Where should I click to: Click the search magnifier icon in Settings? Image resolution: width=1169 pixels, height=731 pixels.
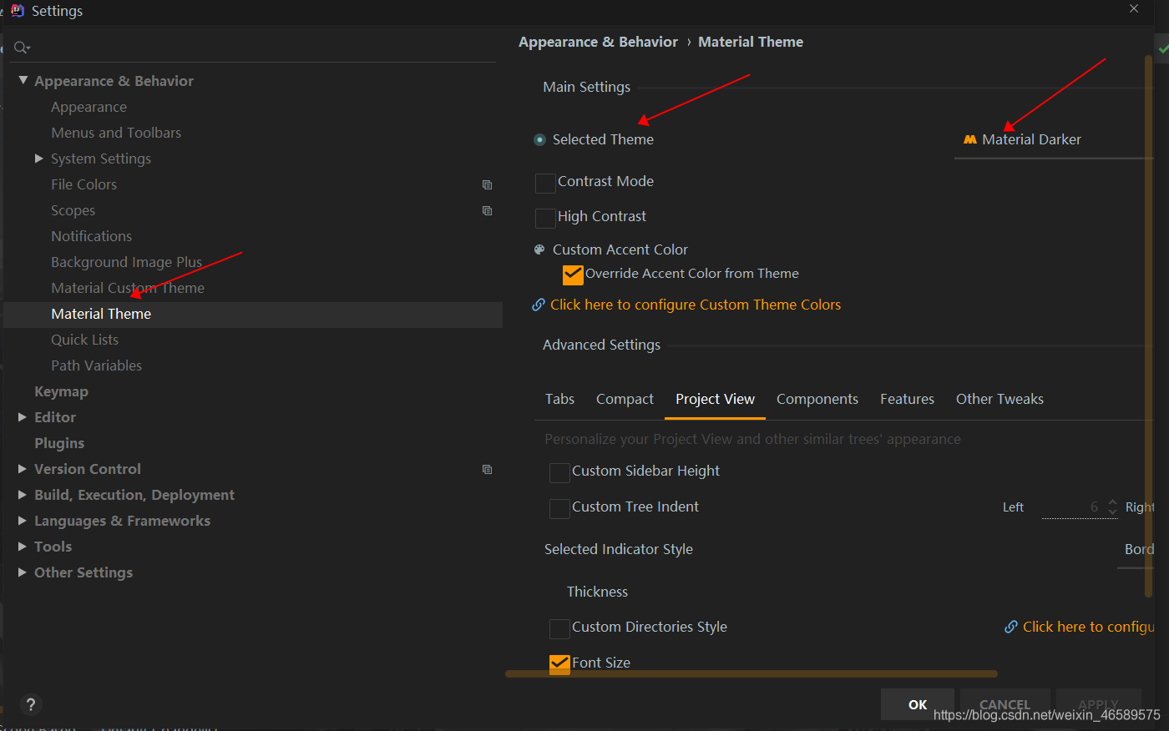click(x=22, y=48)
